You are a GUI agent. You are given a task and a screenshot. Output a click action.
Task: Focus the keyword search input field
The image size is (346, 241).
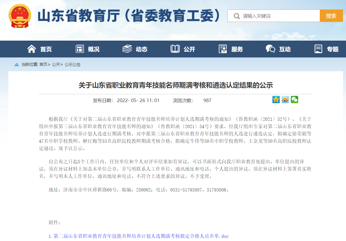point(280,16)
